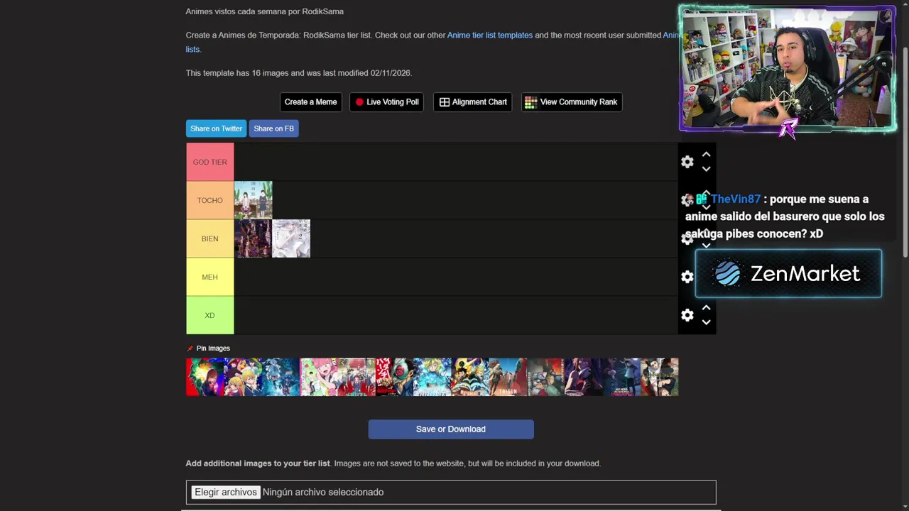The height and width of the screenshot is (511, 909).
Task: Open the Alignment Chart view
Action: pos(472,102)
